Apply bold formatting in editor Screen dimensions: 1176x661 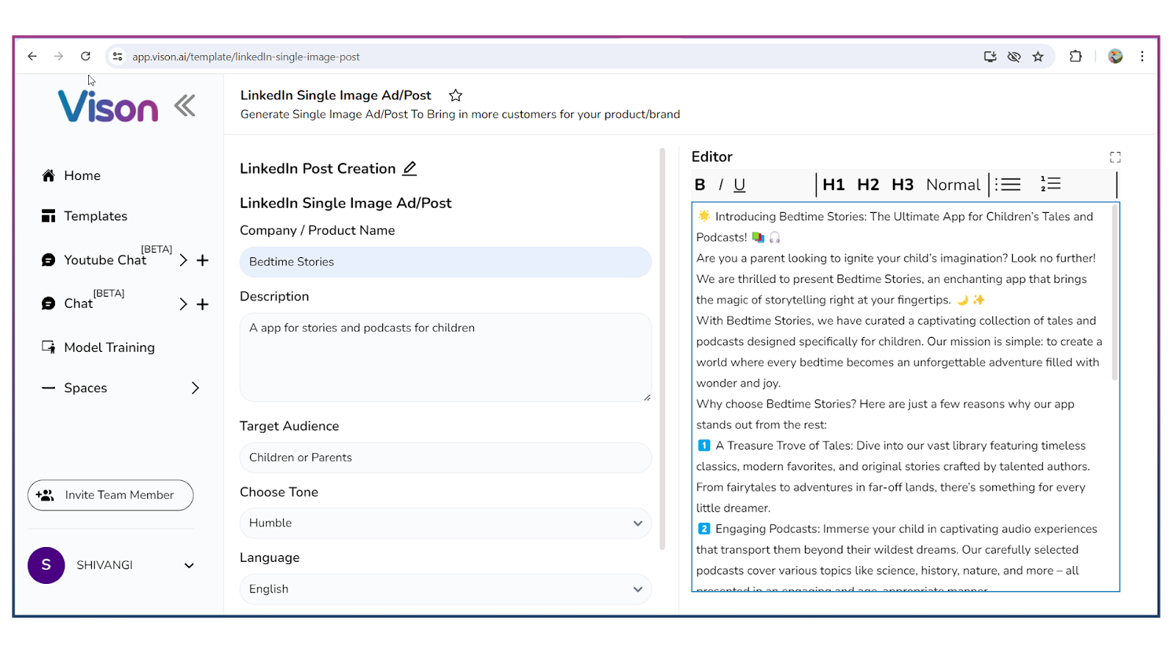pyautogui.click(x=700, y=185)
